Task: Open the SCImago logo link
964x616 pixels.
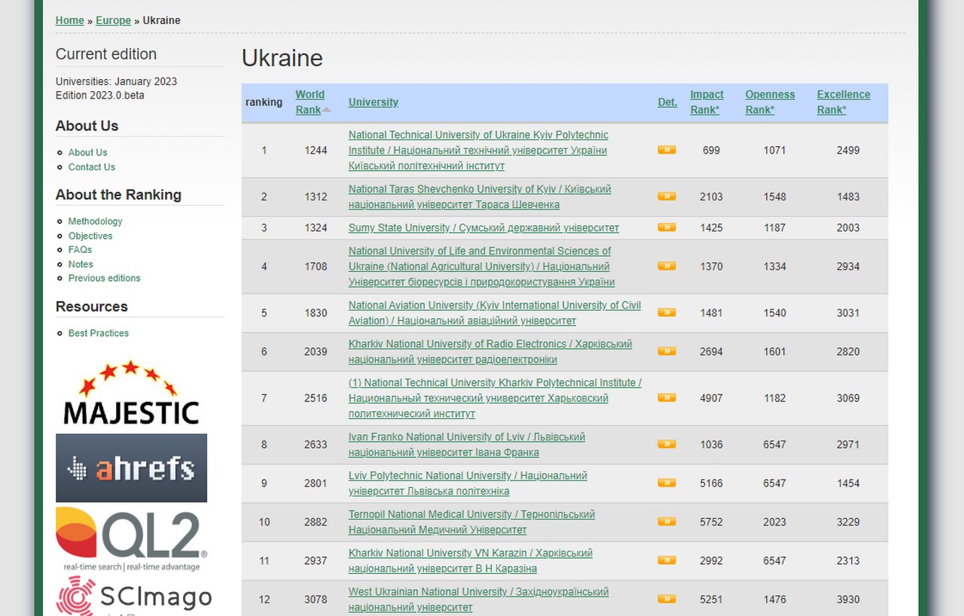Action: [134, 596]
